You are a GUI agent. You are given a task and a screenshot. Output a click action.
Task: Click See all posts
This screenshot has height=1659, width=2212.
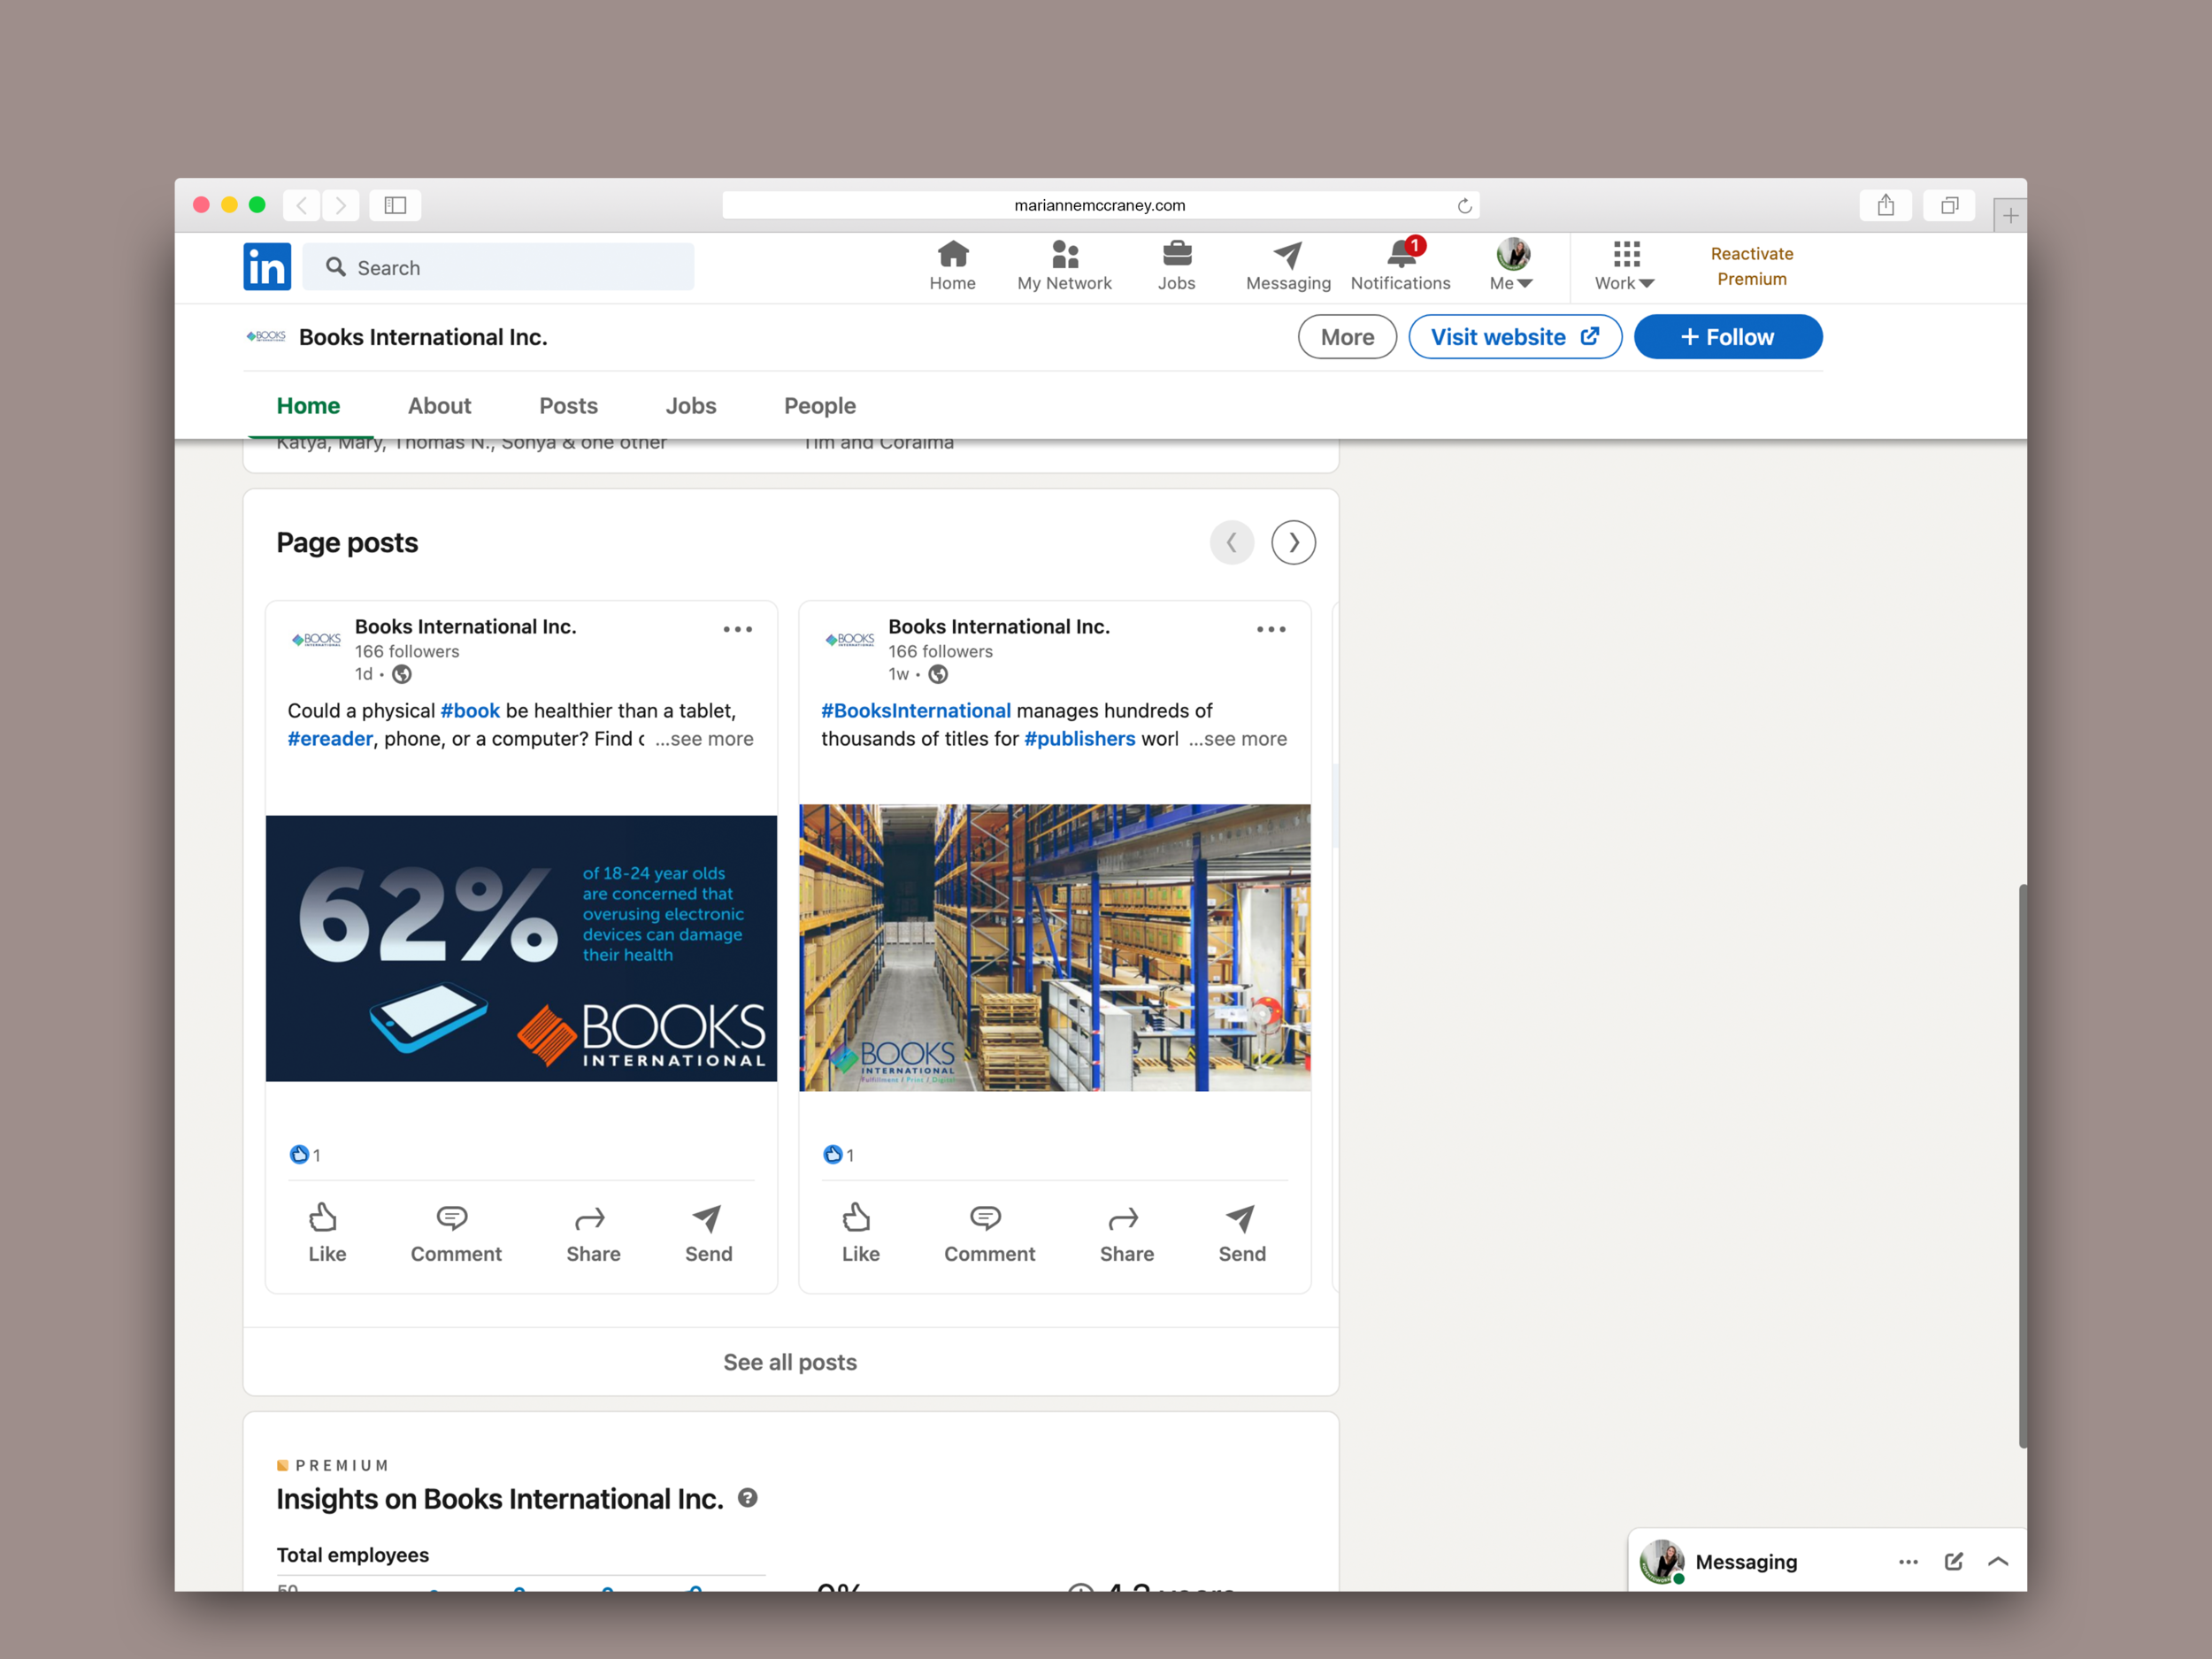pos(790,1362)
